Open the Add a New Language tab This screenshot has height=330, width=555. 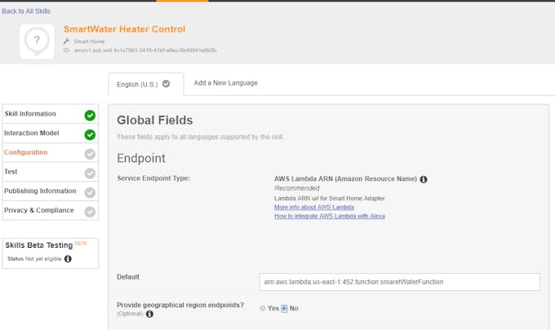click(x=226, y=83)
